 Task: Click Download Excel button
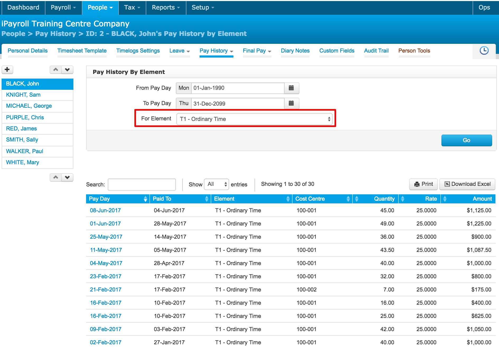[467, 184]
